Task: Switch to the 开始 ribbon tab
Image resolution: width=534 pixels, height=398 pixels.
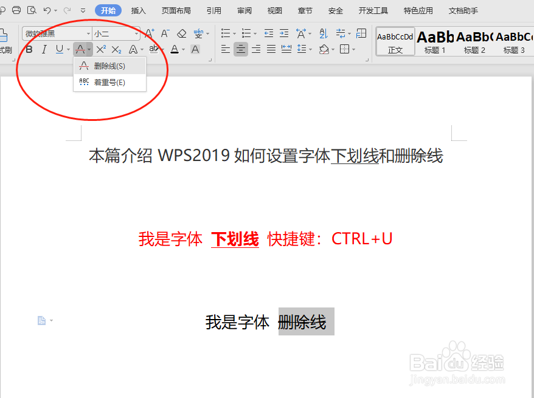Action: [x=108, y=10]
